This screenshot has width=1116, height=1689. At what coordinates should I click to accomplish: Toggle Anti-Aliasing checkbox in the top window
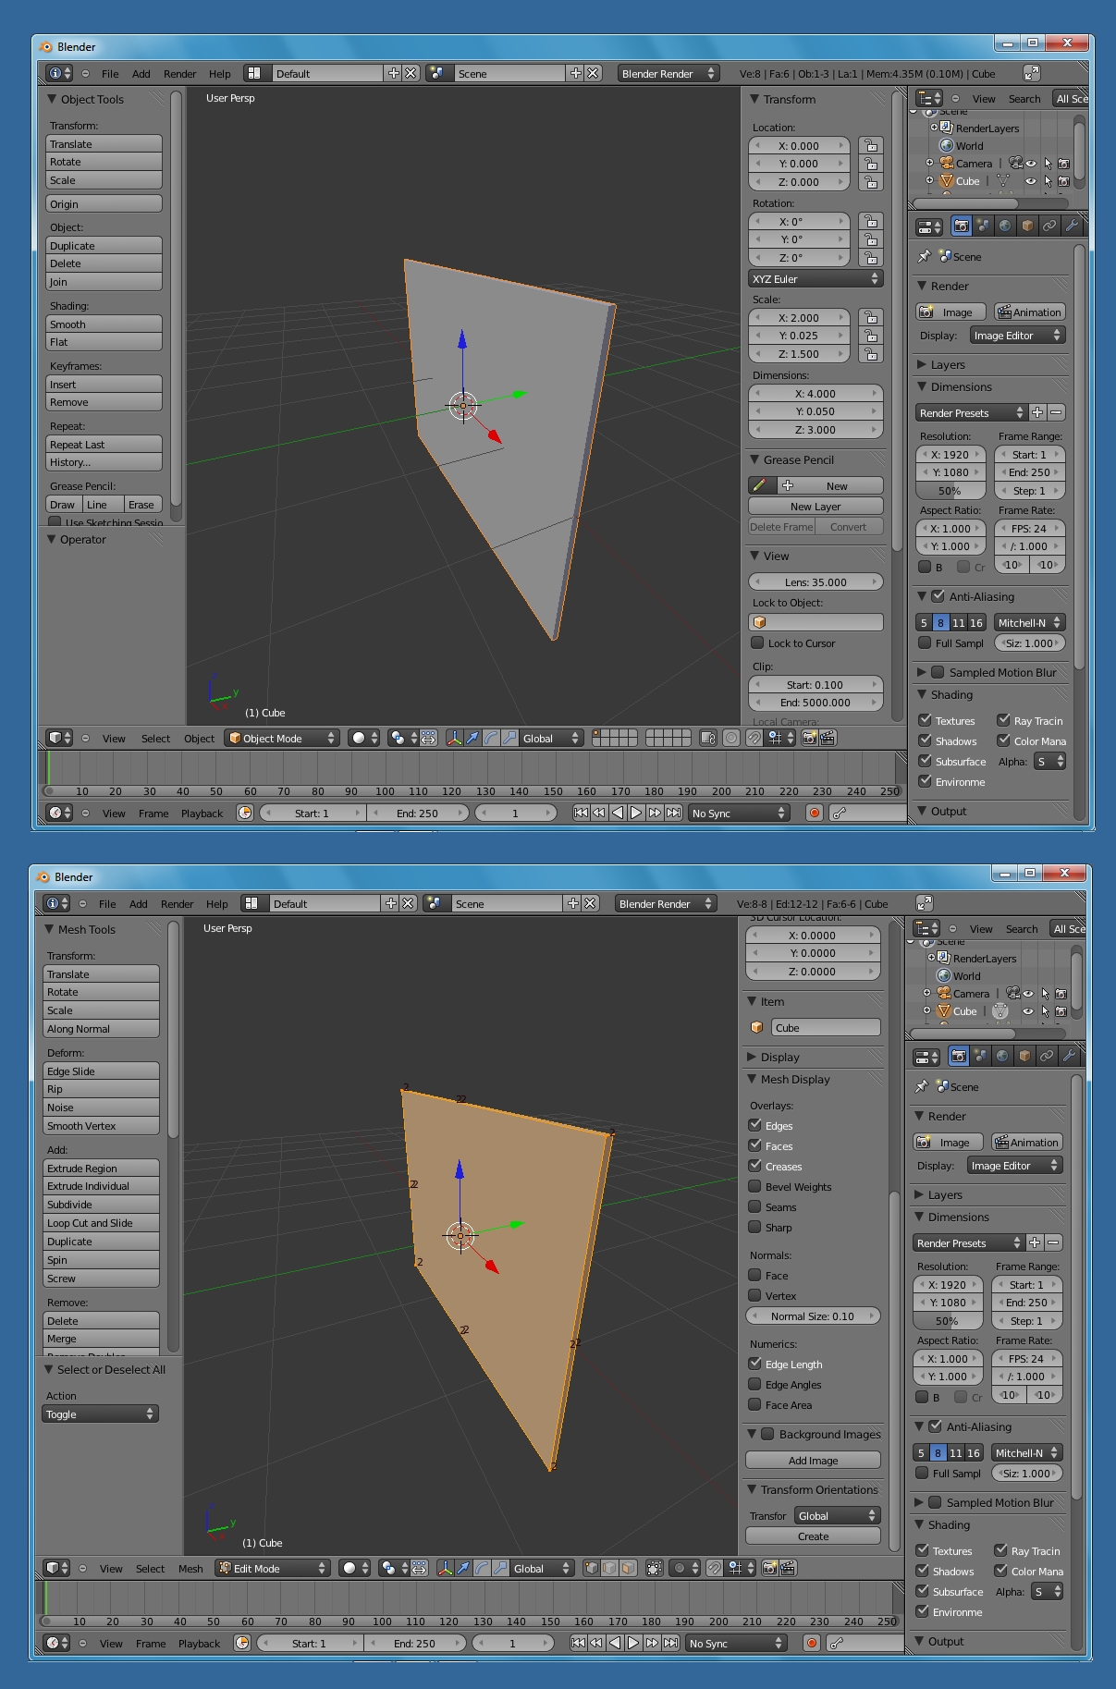[x=938, y=596]
